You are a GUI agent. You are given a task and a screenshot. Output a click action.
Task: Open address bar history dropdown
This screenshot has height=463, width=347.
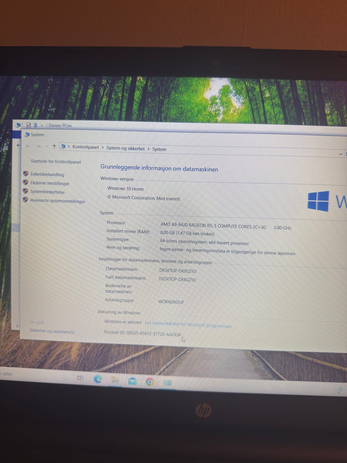click(x=340, y=154)
